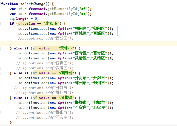
Task: Click the first "西青区" Option argument
Action: [81, 53]
